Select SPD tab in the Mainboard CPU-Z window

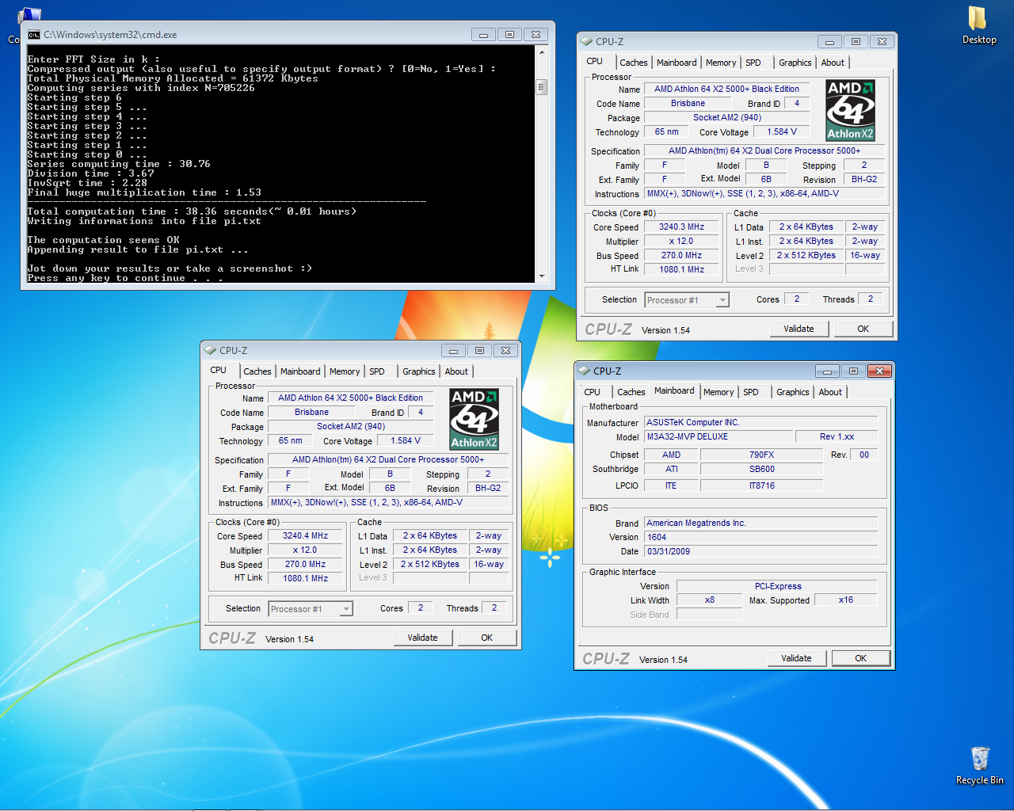click(x=751, y=392)
